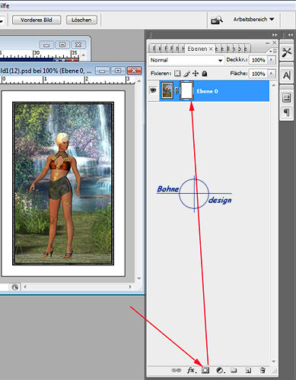
Task: Open the paragraph panel icon
Action: [287, 112]
